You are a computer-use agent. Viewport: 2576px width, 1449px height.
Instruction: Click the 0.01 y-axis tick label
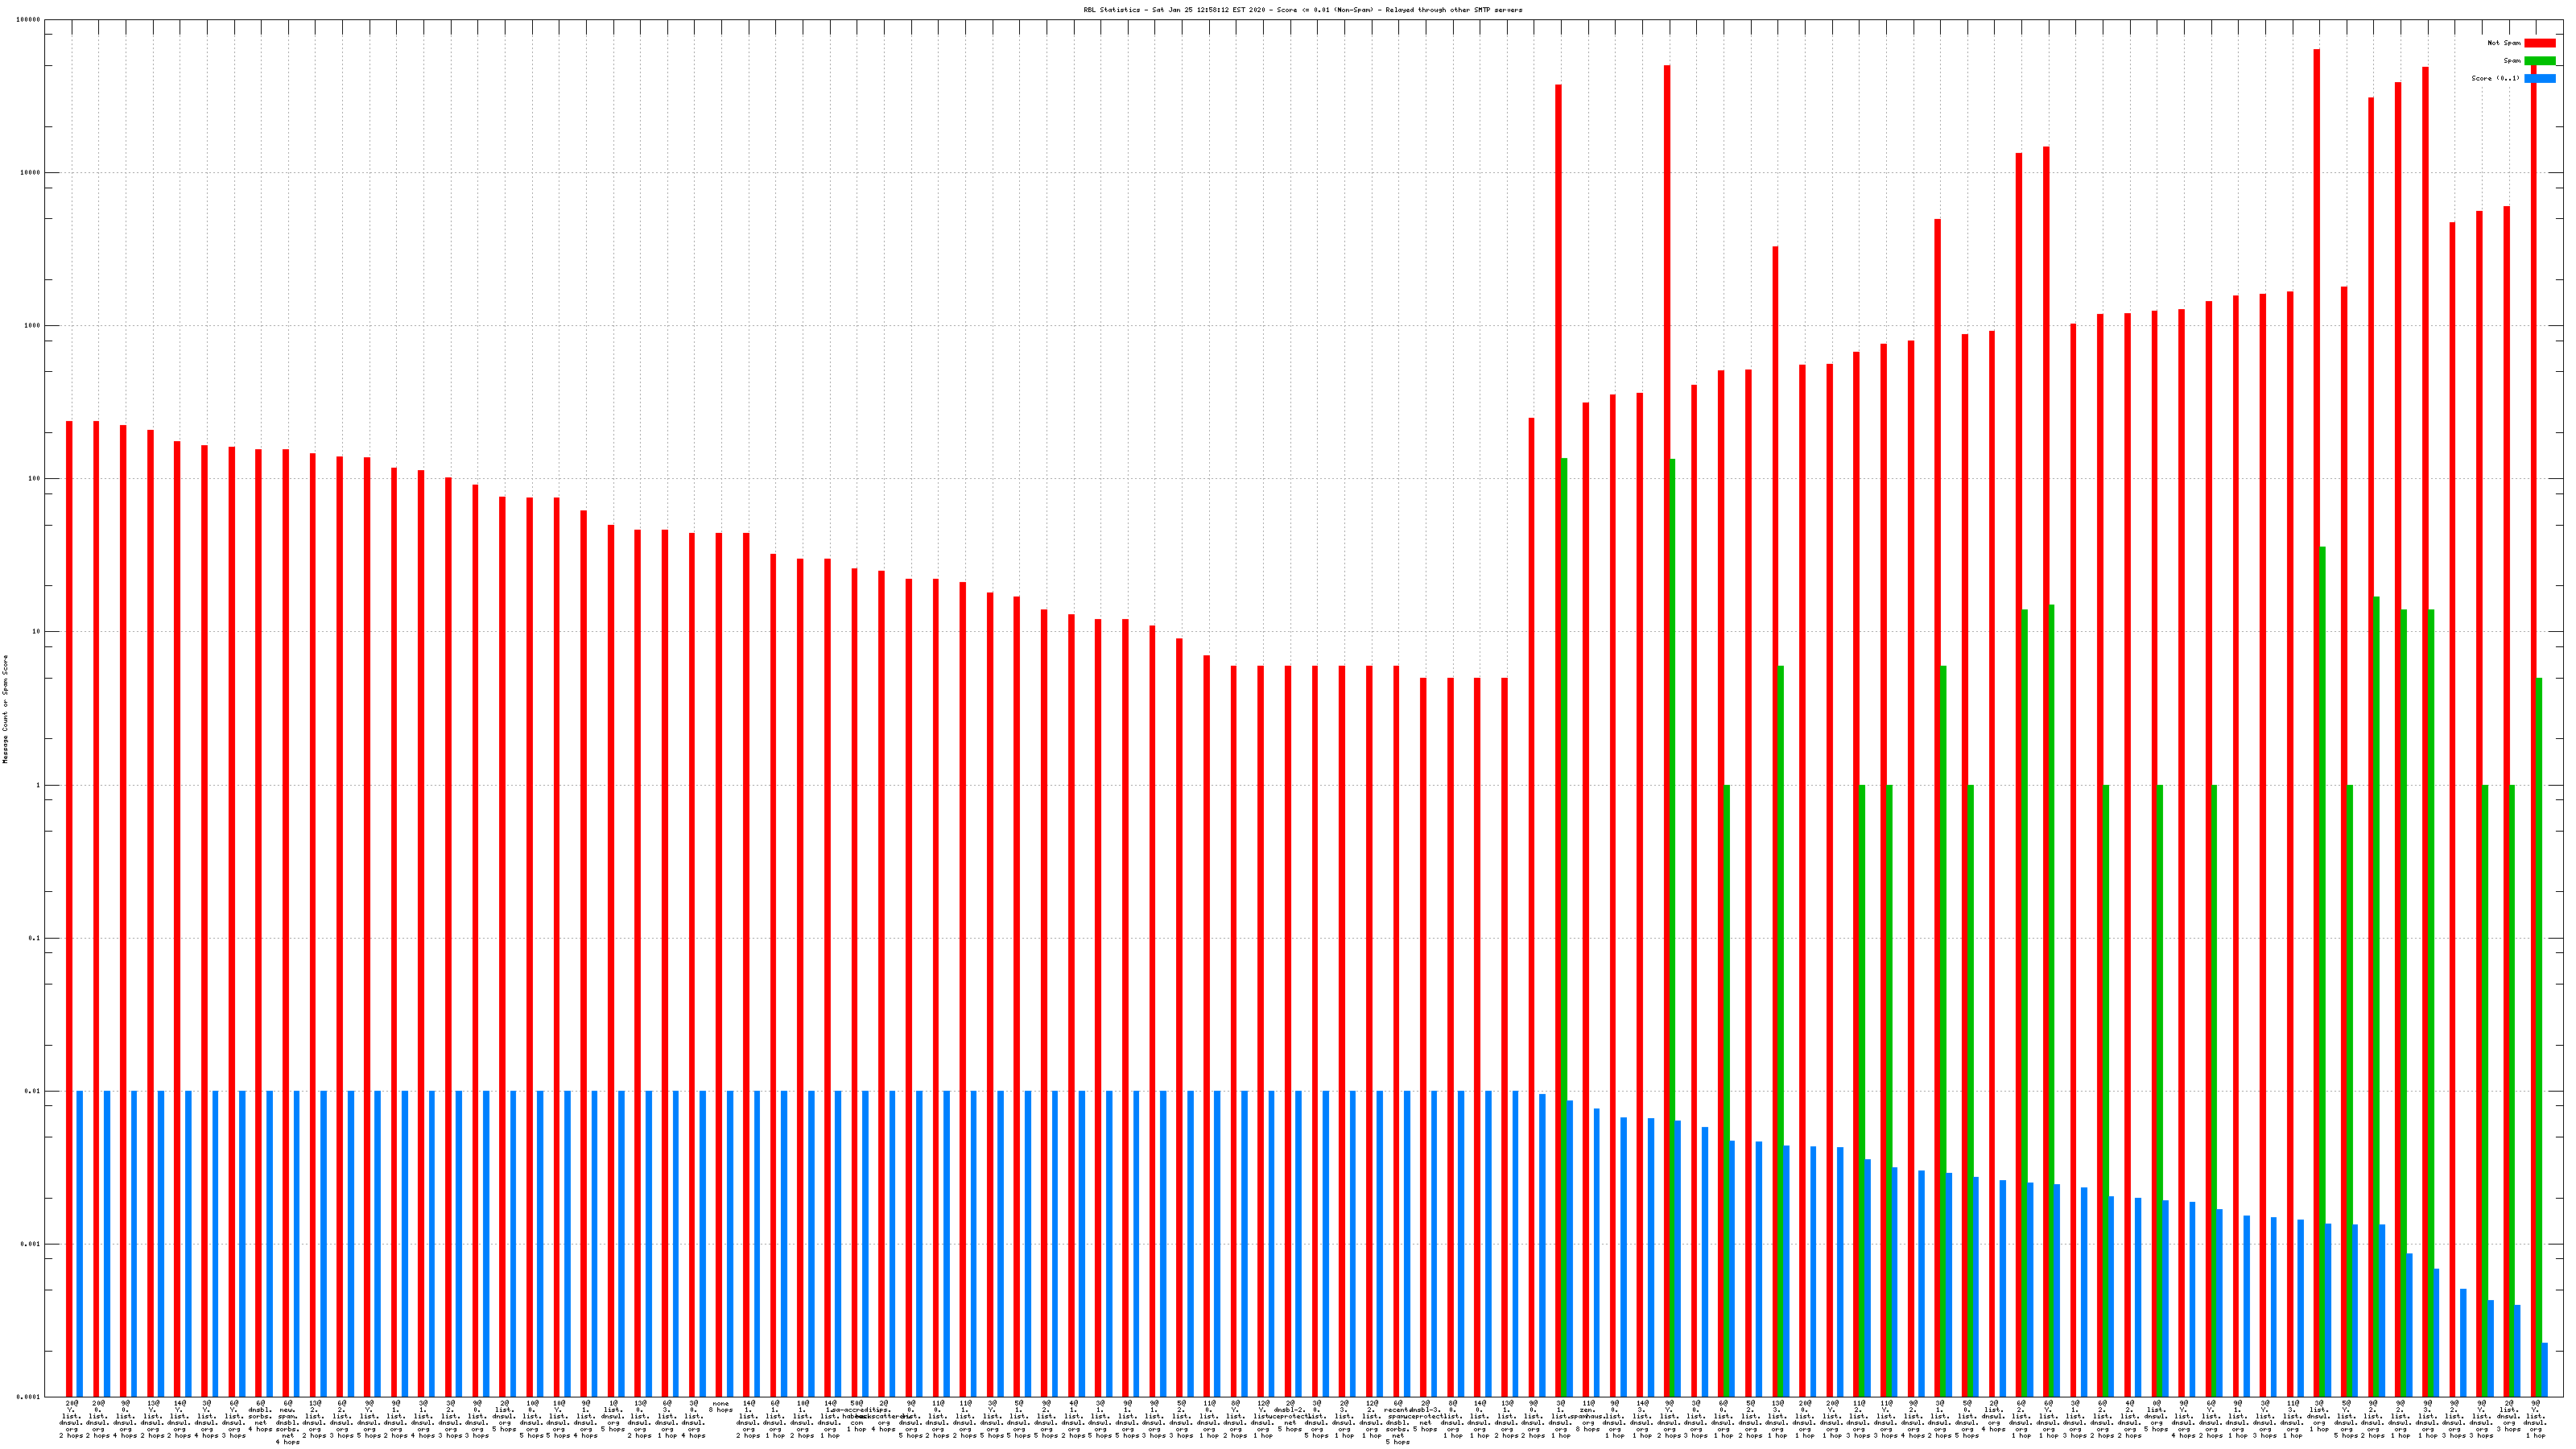tap(33, 1092)
